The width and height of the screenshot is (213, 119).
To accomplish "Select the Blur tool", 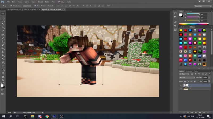I will click(x=3, y=56).
